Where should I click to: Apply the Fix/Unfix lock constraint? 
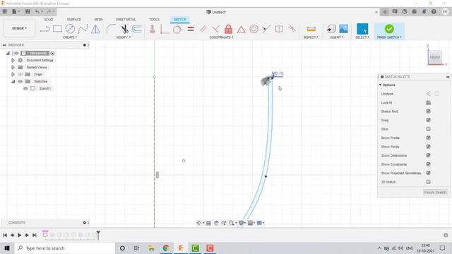(228, 29)
